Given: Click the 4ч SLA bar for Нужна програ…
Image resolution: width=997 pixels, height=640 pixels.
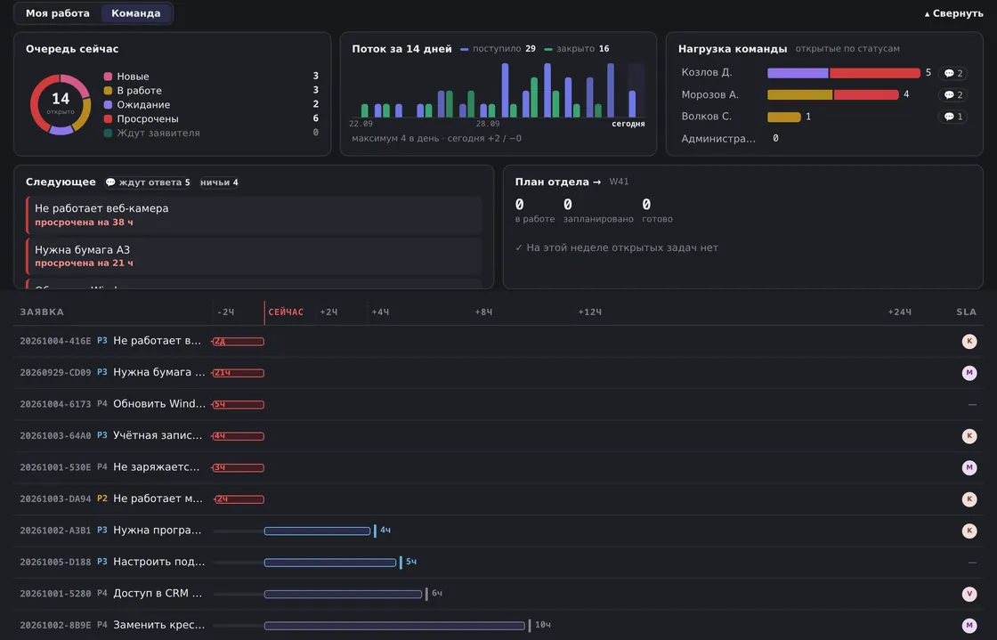Looking at the screenshot, I should [317, 531].
